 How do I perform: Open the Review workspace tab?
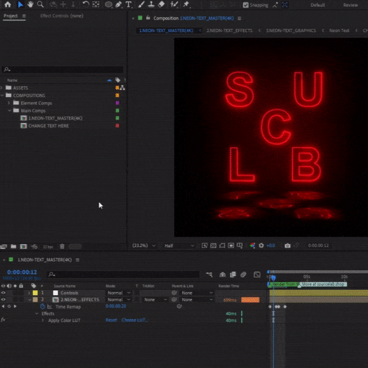[350, 5]
